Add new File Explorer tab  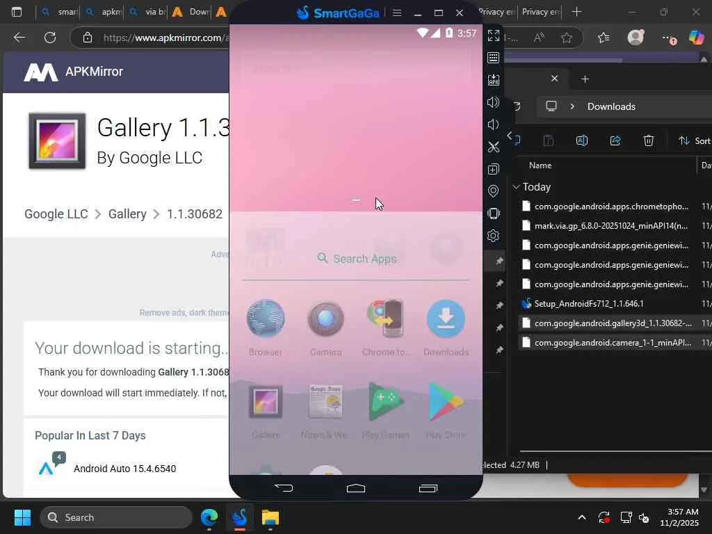coord(585,79)
